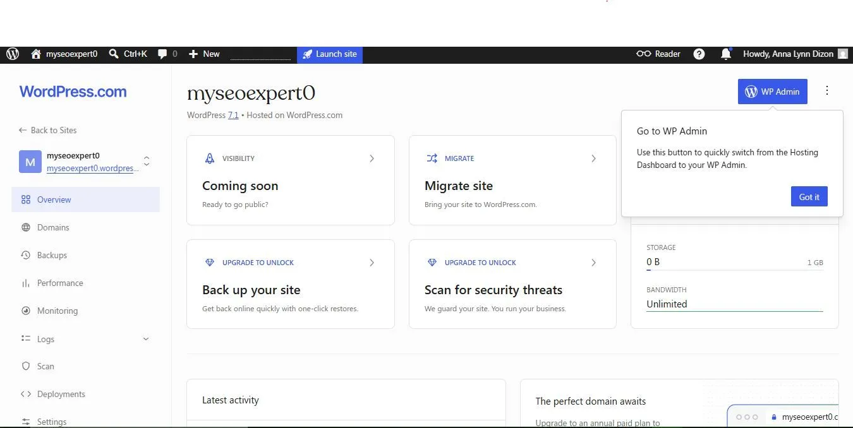Click the Deployments code icon
This screenshot has height=428, width=853.
click(x=26, y=394)
